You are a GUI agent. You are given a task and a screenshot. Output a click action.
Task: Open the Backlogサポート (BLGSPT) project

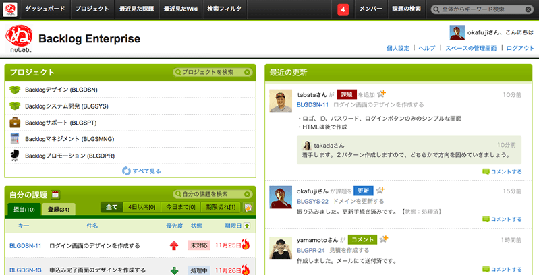coord(61,123)
